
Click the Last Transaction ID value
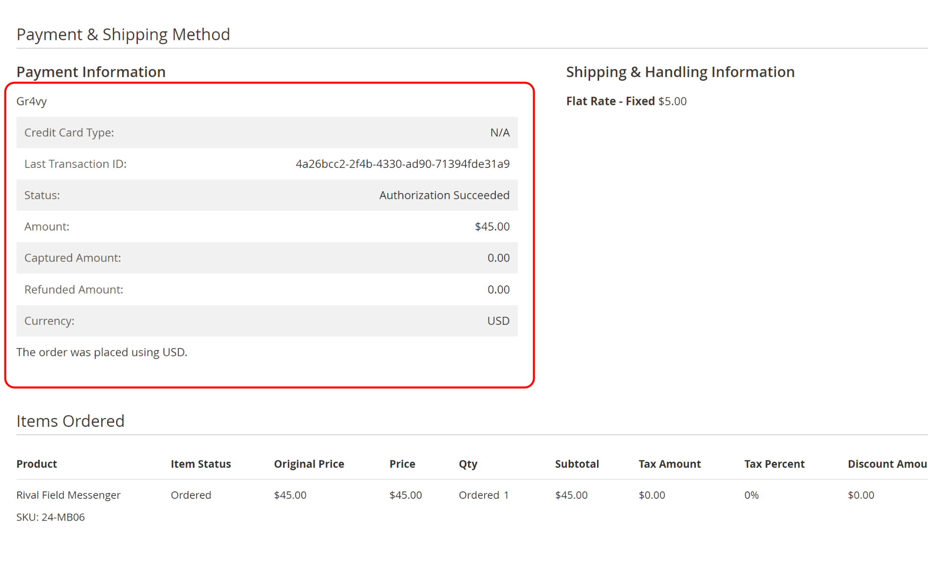pyautogui.click(x=402, y=164)
